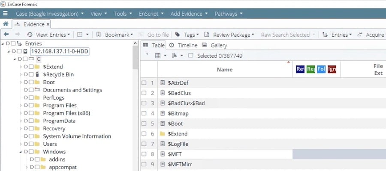Click the back navigation arrow

(6, 35)
